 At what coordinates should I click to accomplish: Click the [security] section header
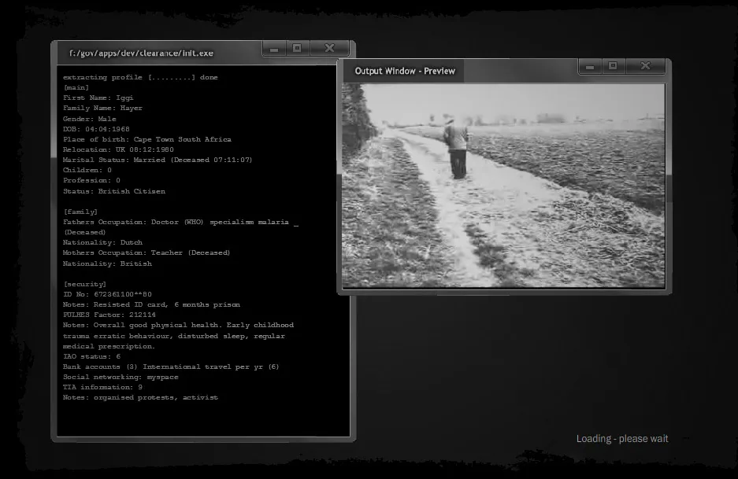pyautogui.click(x=84, y=284)
